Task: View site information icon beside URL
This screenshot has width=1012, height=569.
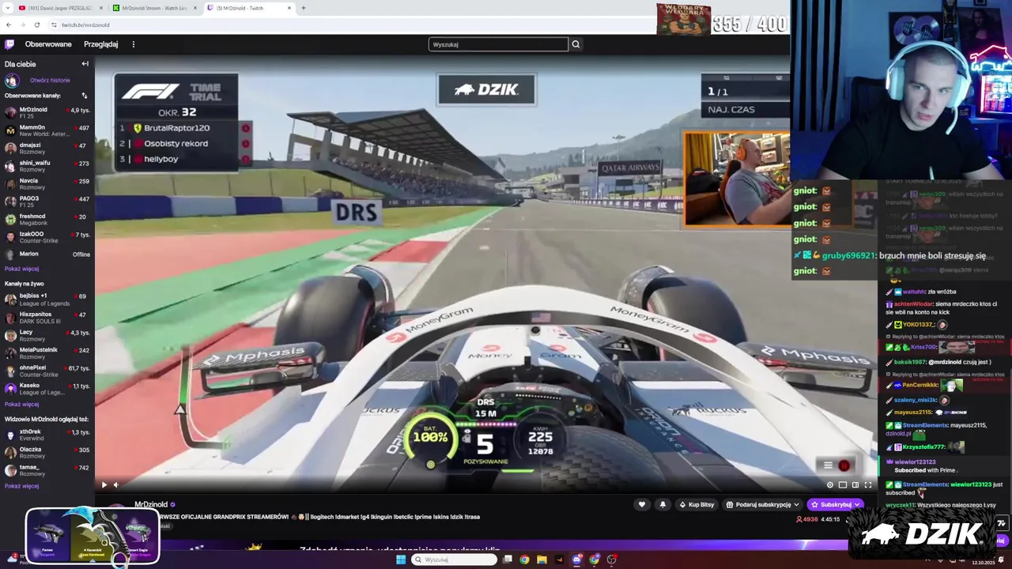Action: tap(53, 24)
